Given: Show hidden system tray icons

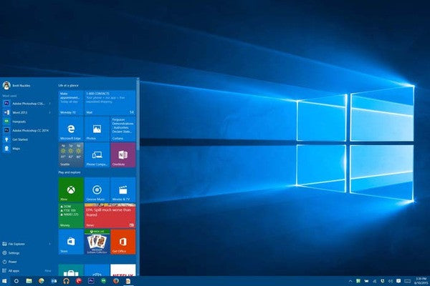Looking at the screenshot, I should [x=350, y=281].
